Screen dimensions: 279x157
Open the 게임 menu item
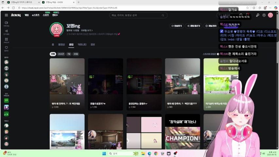point(26,15)
